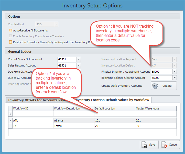Toggle Restrict to Inventory Items Only checkbox

pos(10,42)
